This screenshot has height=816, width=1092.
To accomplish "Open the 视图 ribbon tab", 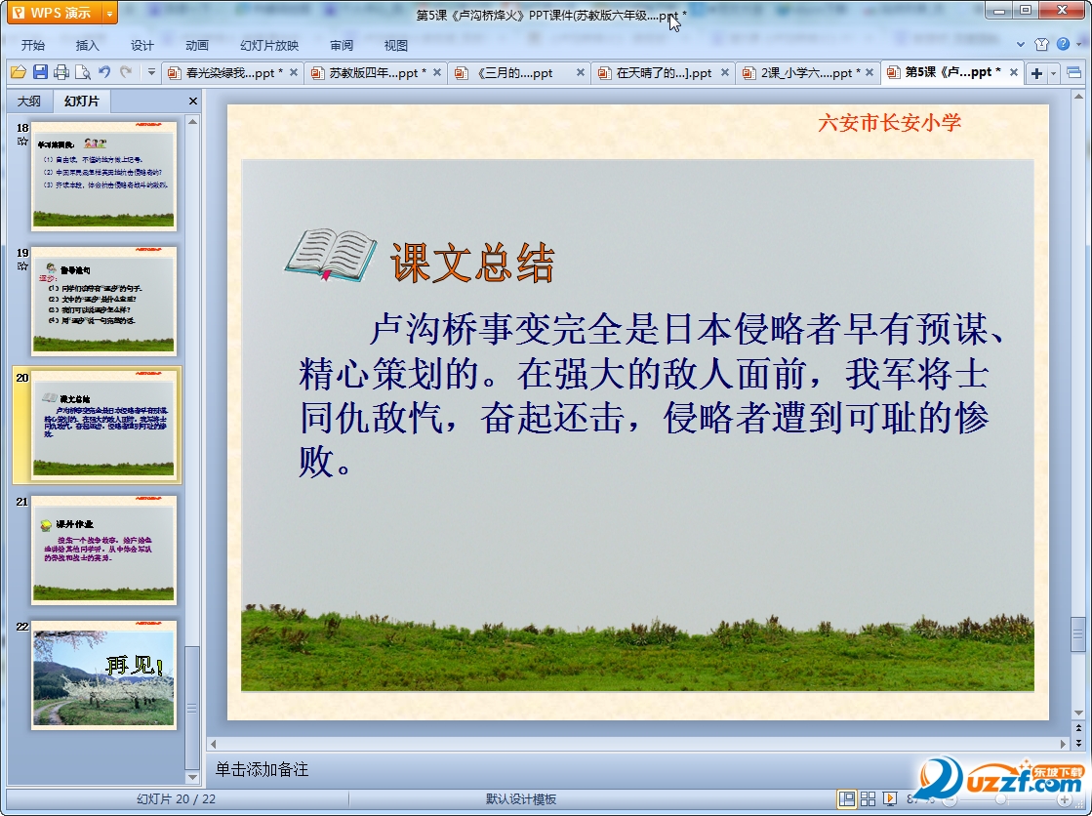I will [x=398, y=45].
